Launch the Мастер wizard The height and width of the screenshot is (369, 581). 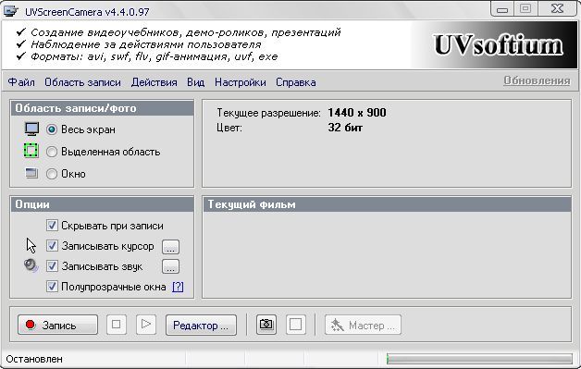click(363, 325)
